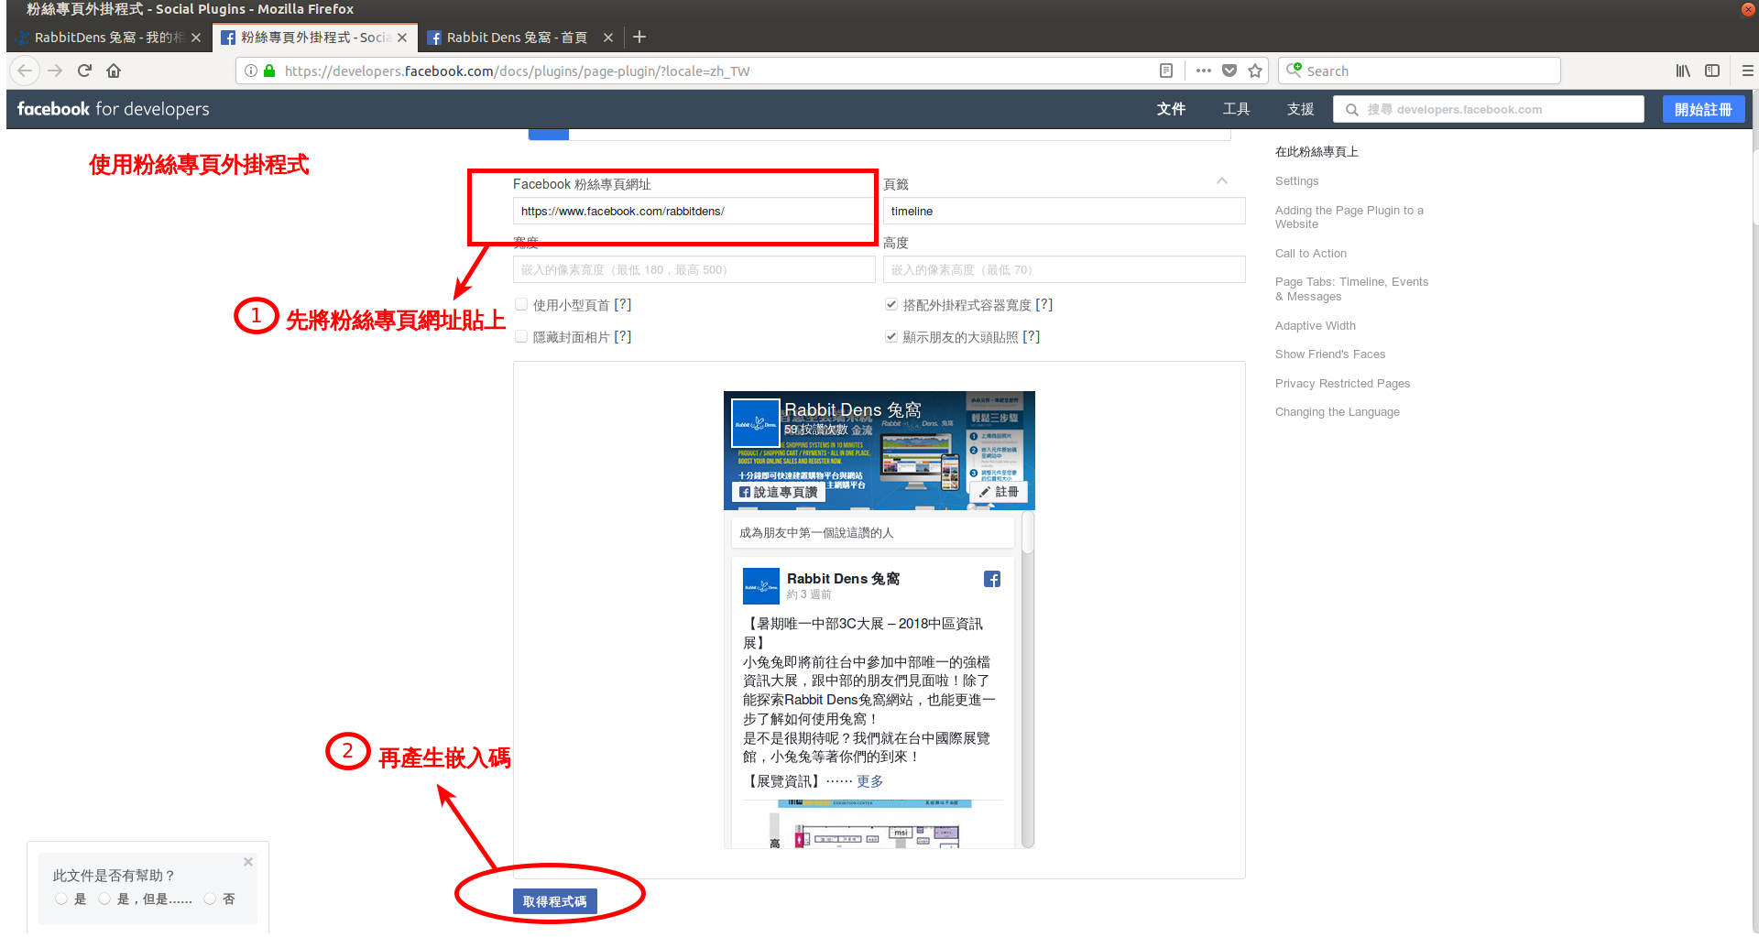
Task: Close the RabbitDens 兔窩 first tab
Action: click(196, 38)
